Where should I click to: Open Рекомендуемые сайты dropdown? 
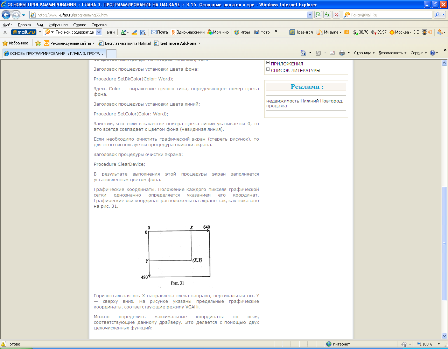click(x=69, y=43)
